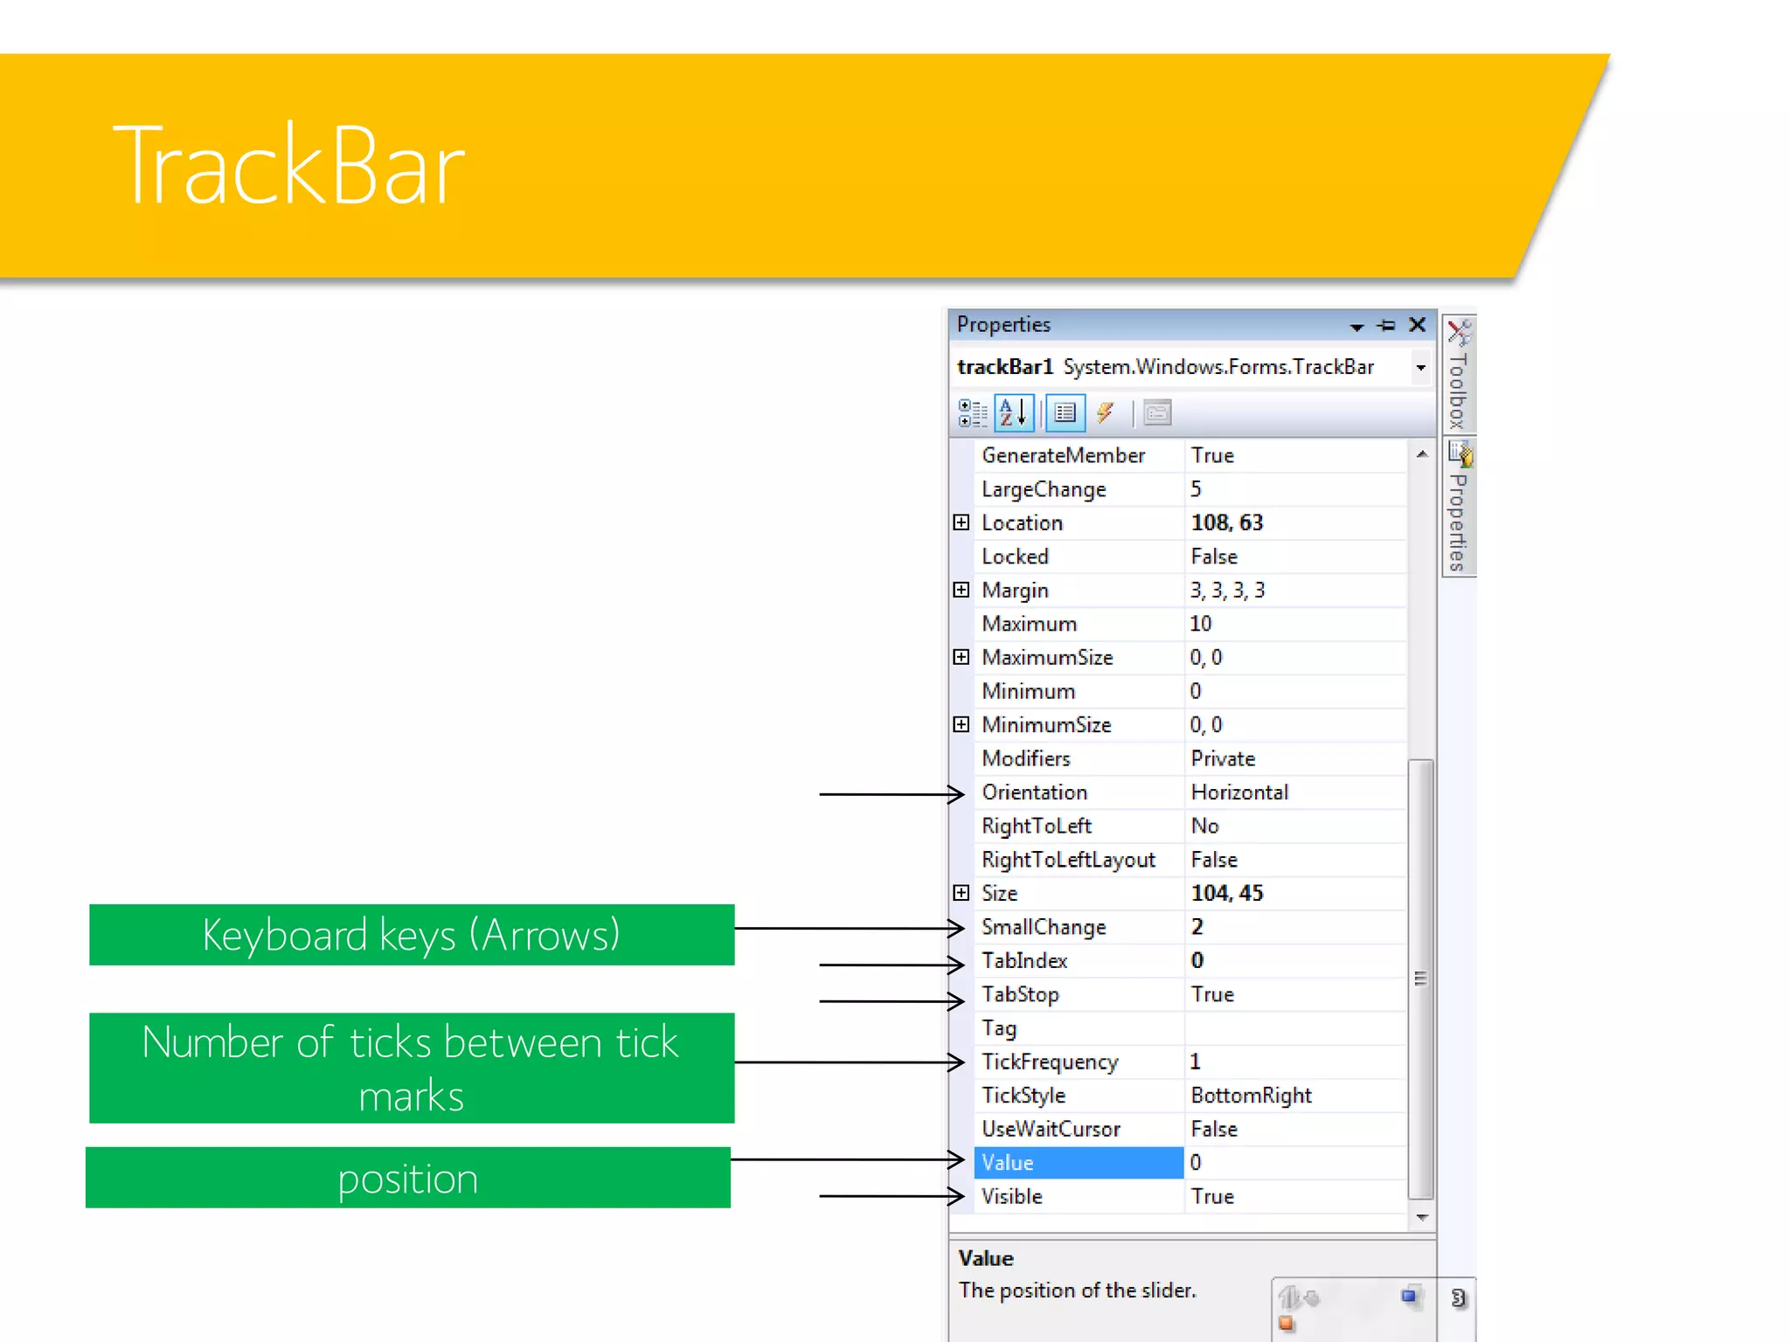This screenshot has height=1342, width=1790.
Task: Expand the Location property
Action: click(961, 522)
